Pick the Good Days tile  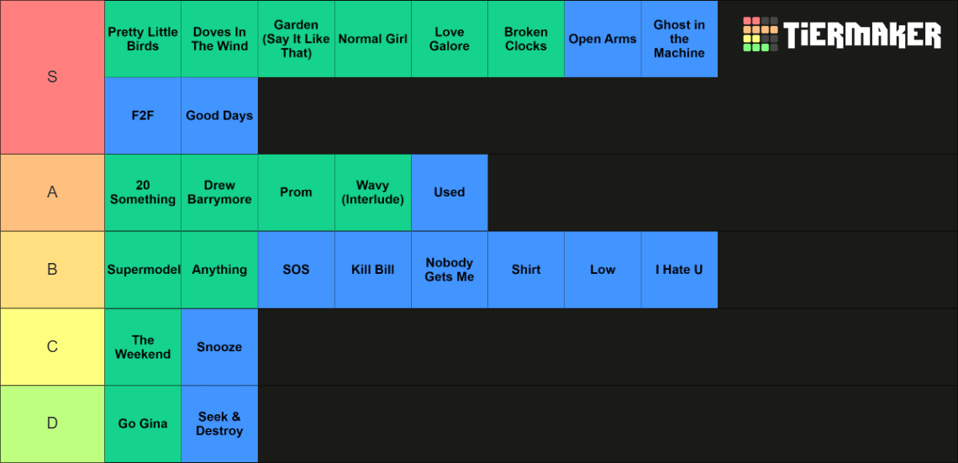[x=220, y=115]
